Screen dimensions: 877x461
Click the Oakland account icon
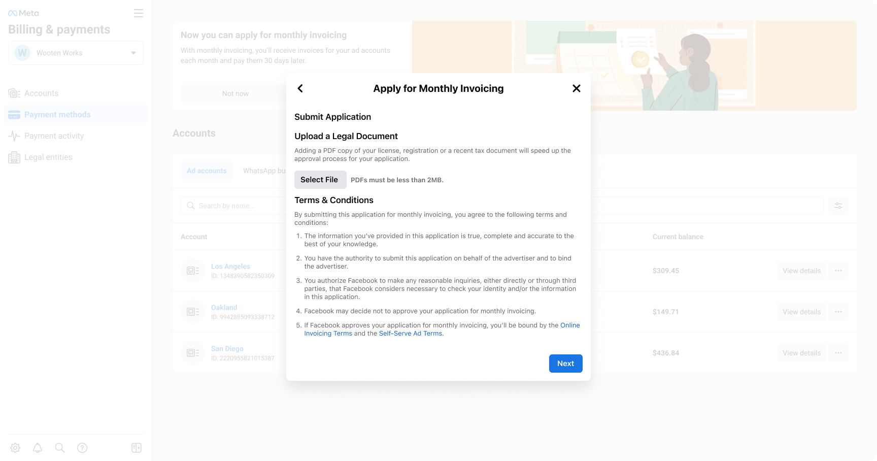pyautogui.click(x=193, y=312)
